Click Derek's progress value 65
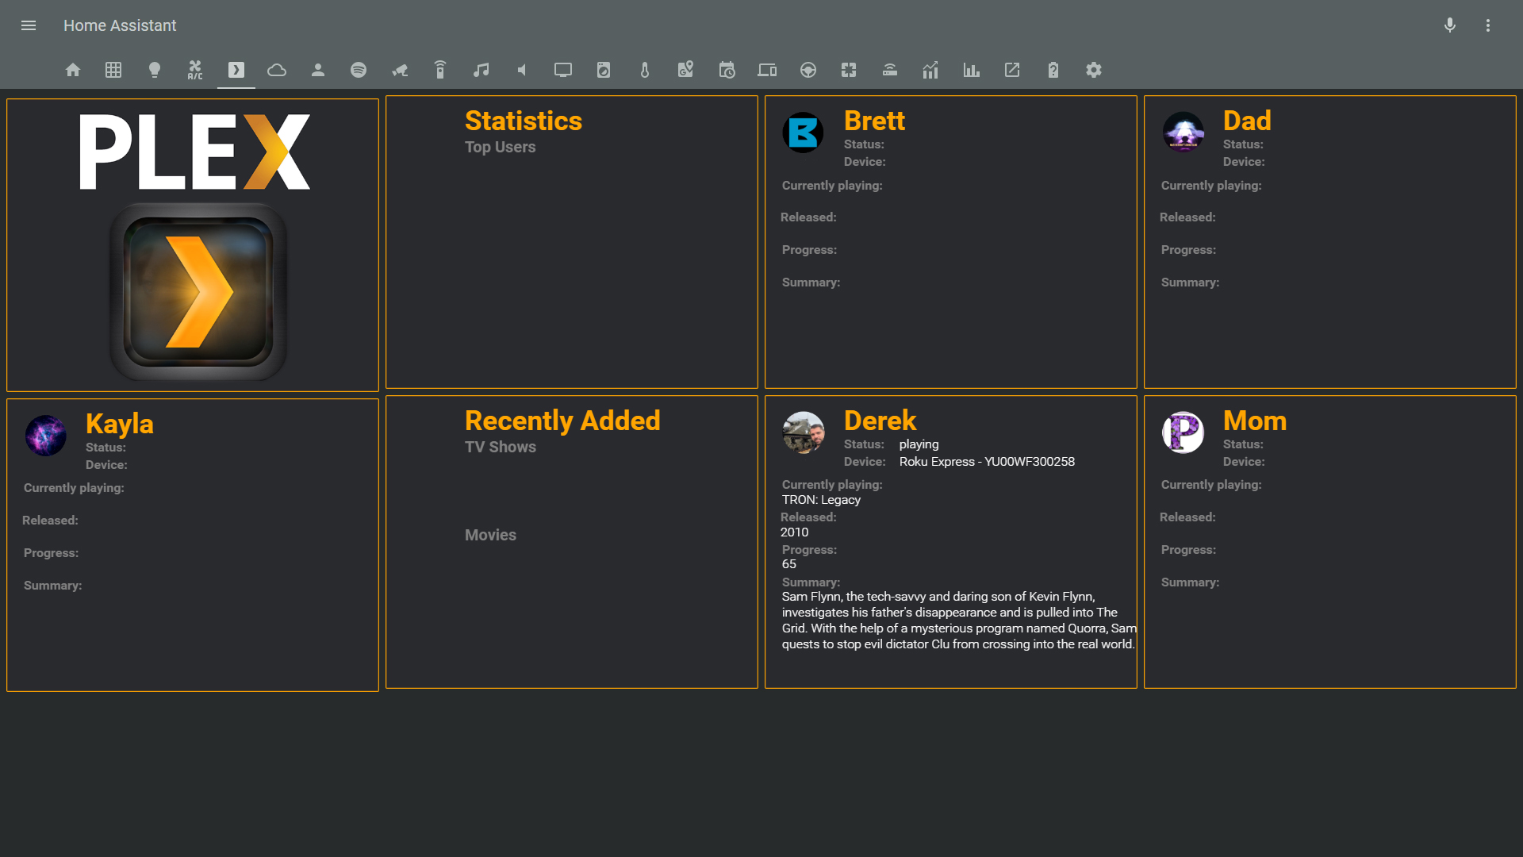 [x=788, y=564]
